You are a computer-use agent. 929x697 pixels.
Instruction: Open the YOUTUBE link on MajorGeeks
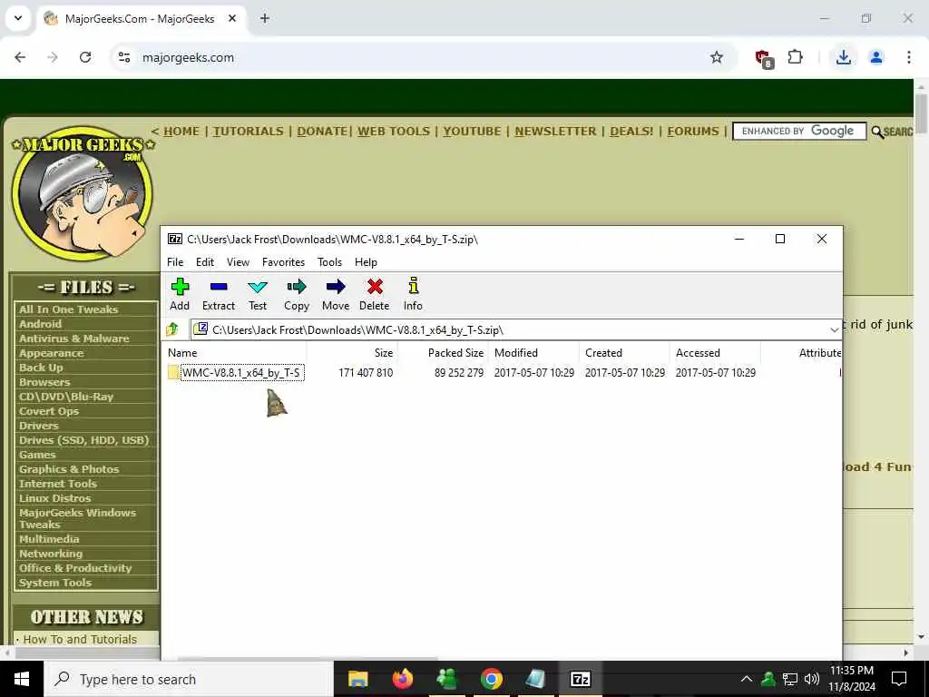point(472,132)
